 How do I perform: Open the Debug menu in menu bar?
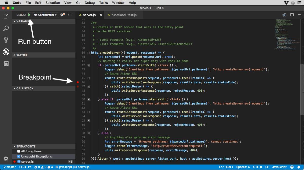point(90,3)
